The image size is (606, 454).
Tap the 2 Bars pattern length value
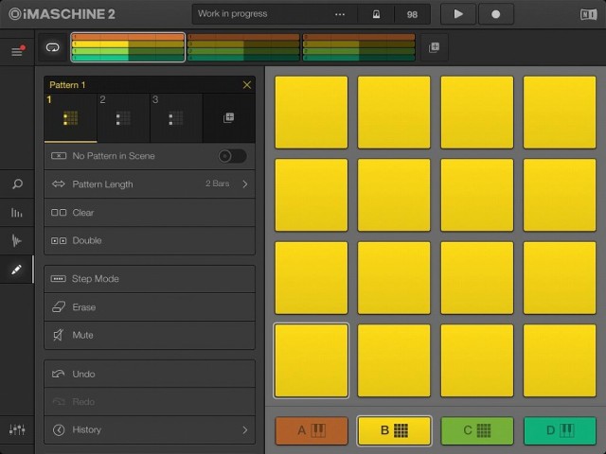(217, 183)
